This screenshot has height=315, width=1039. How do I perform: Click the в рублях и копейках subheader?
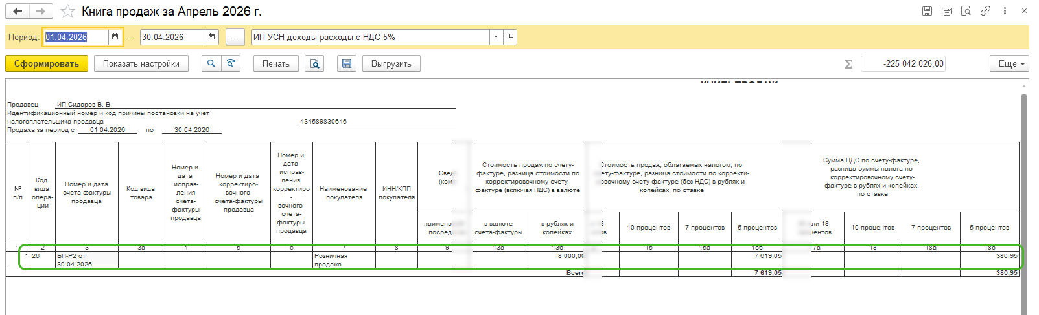pos(557,228)
